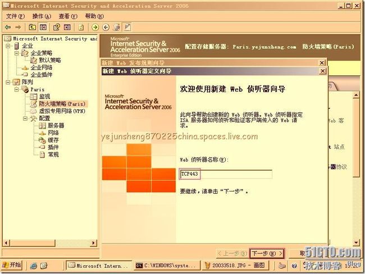This screenshot has width=365, height=274.
Task: Open the 查看(V) menu
Action: [68, 16]
